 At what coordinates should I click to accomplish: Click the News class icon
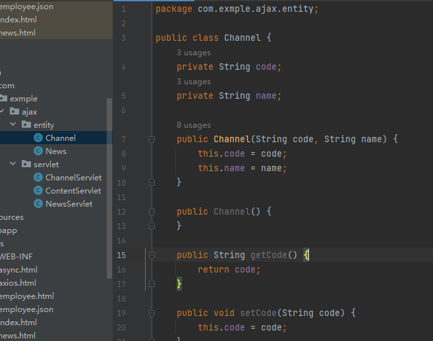[38, 151]
